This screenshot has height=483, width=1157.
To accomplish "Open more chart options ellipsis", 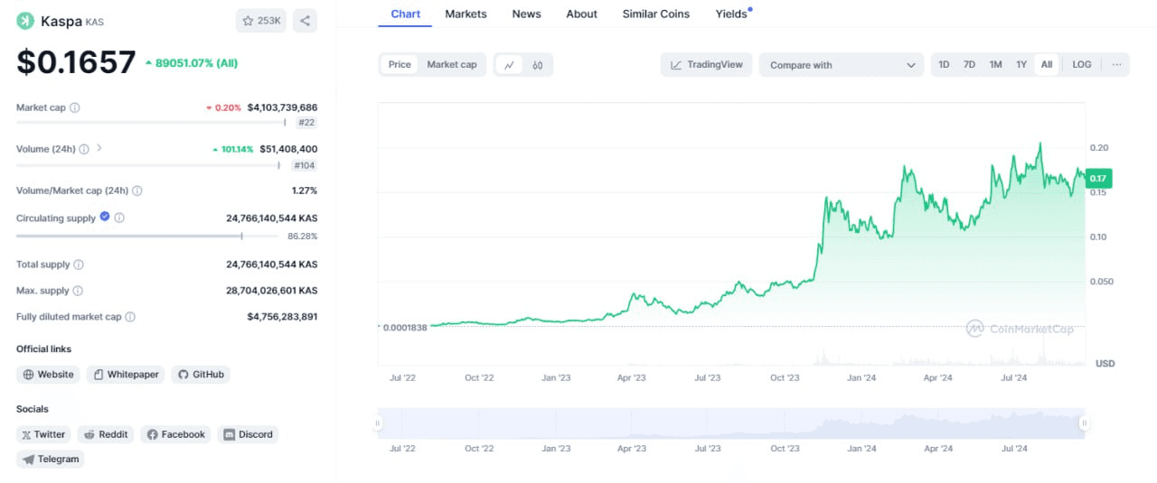I will [x=1116, y=65].
